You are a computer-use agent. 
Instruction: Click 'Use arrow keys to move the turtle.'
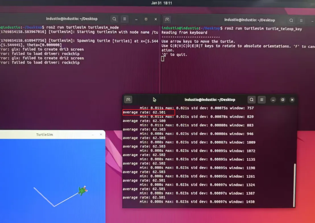tap(198, 41)
